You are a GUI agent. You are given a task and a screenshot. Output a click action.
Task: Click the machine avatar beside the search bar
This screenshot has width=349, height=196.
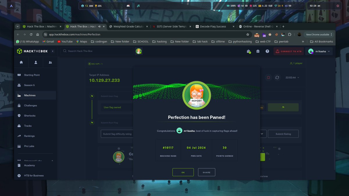pyautogui.click(x=139, y=51)
